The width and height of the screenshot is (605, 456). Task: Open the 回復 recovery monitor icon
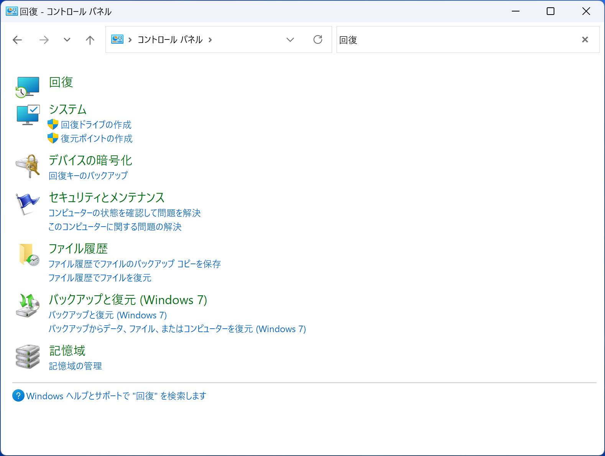tap(27, 87)
